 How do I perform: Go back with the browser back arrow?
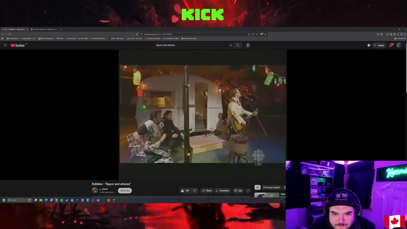click(3, 34)
